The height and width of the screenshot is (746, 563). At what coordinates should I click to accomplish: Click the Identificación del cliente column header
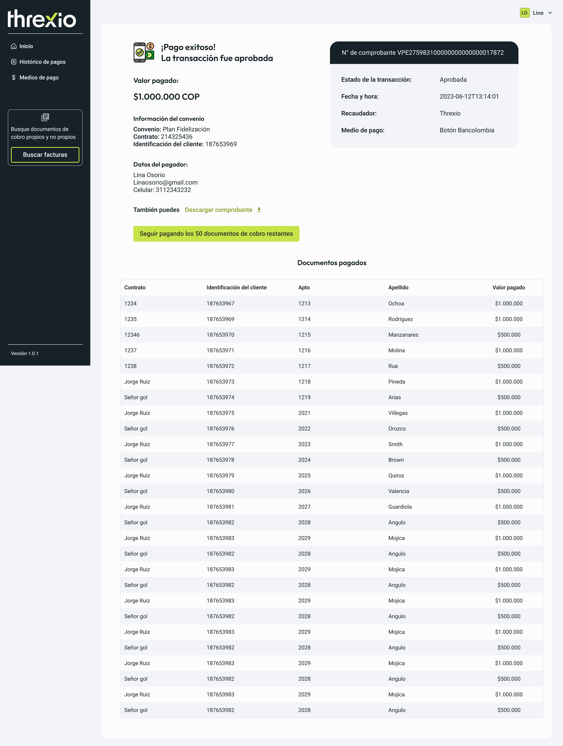(236, 287)
